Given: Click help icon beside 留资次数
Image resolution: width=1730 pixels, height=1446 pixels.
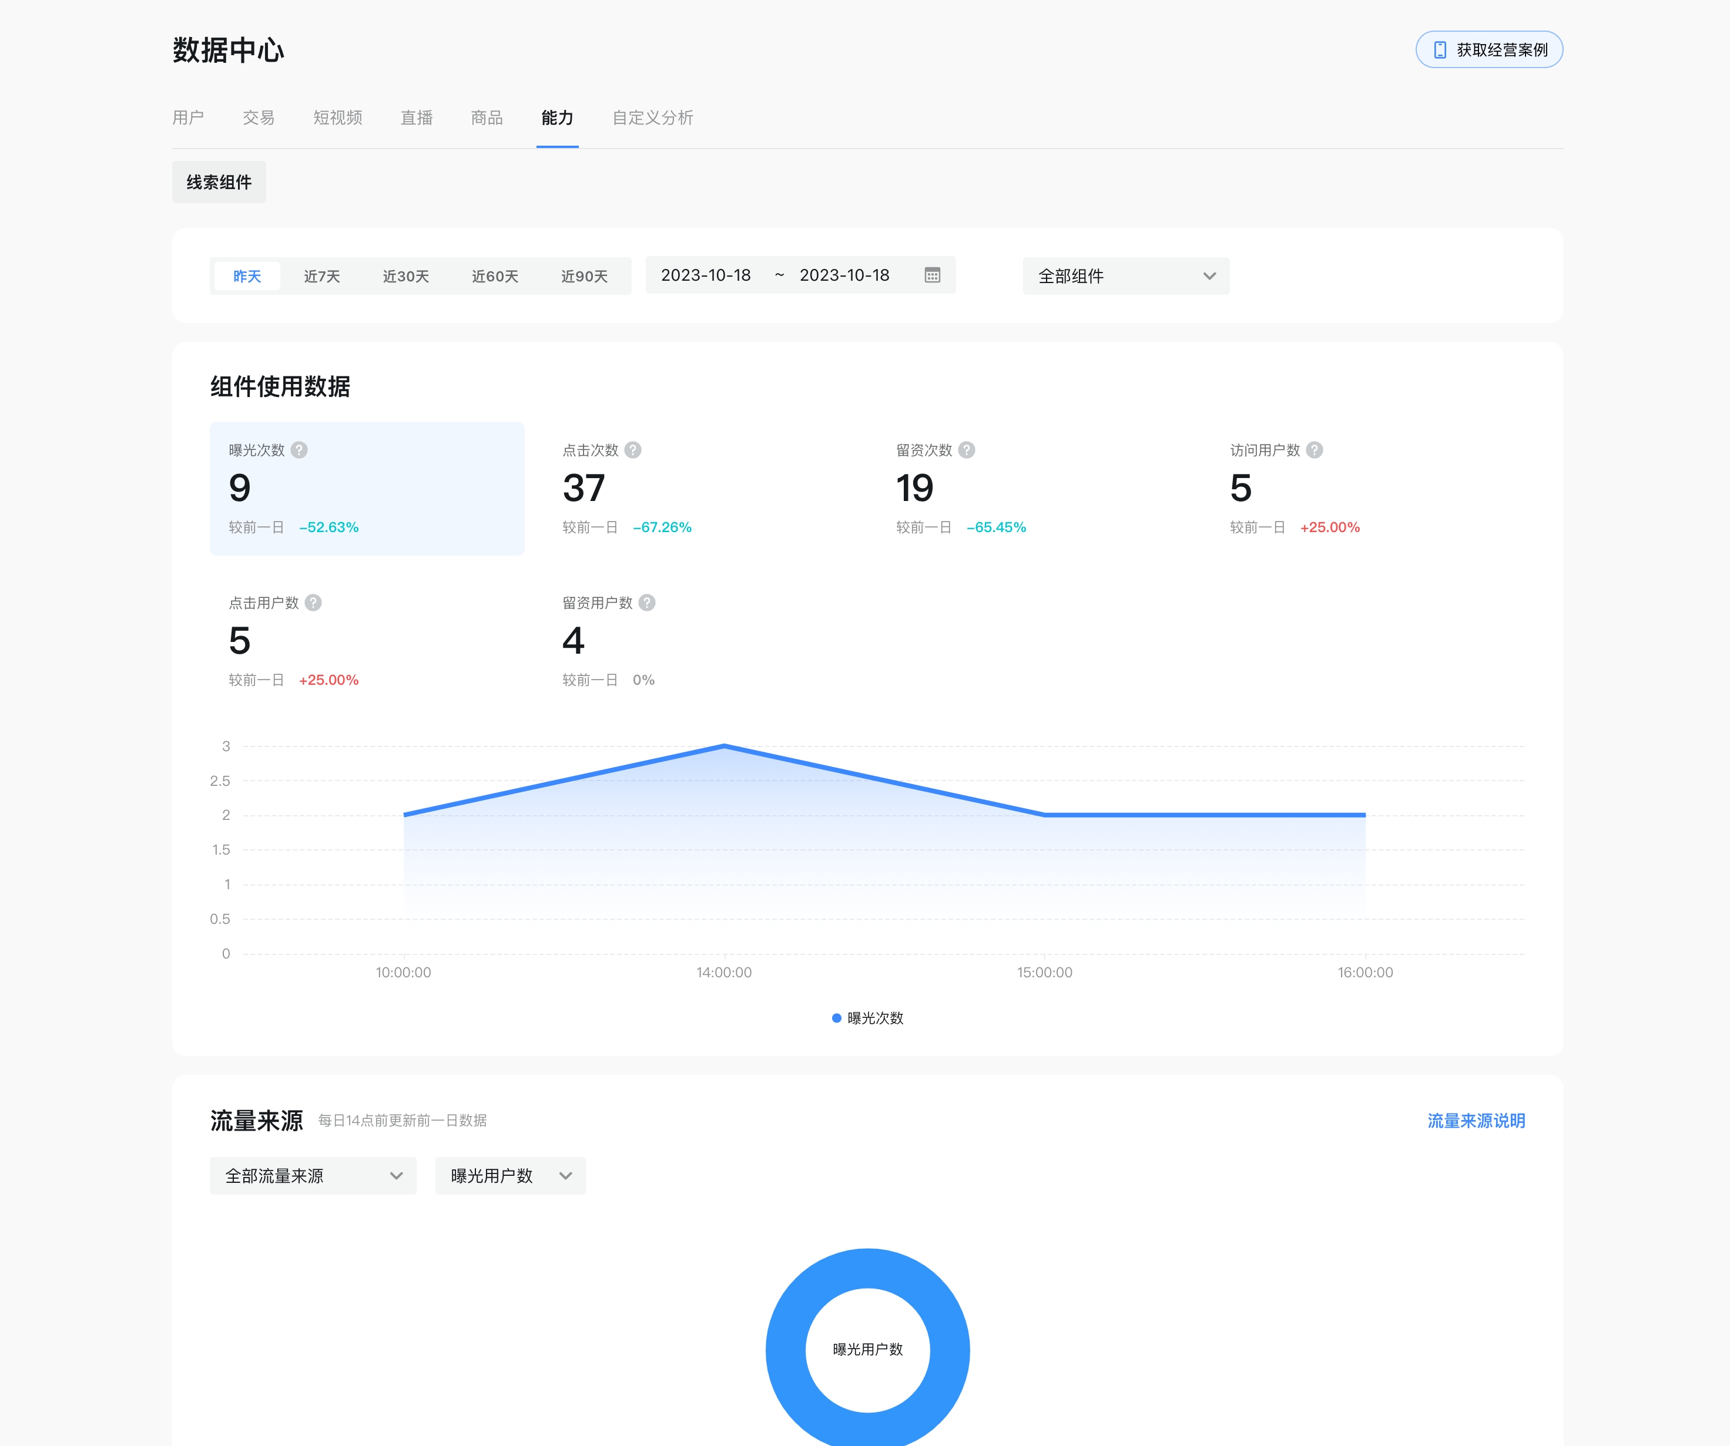Looking at the screenshot, I should (967, 450).
